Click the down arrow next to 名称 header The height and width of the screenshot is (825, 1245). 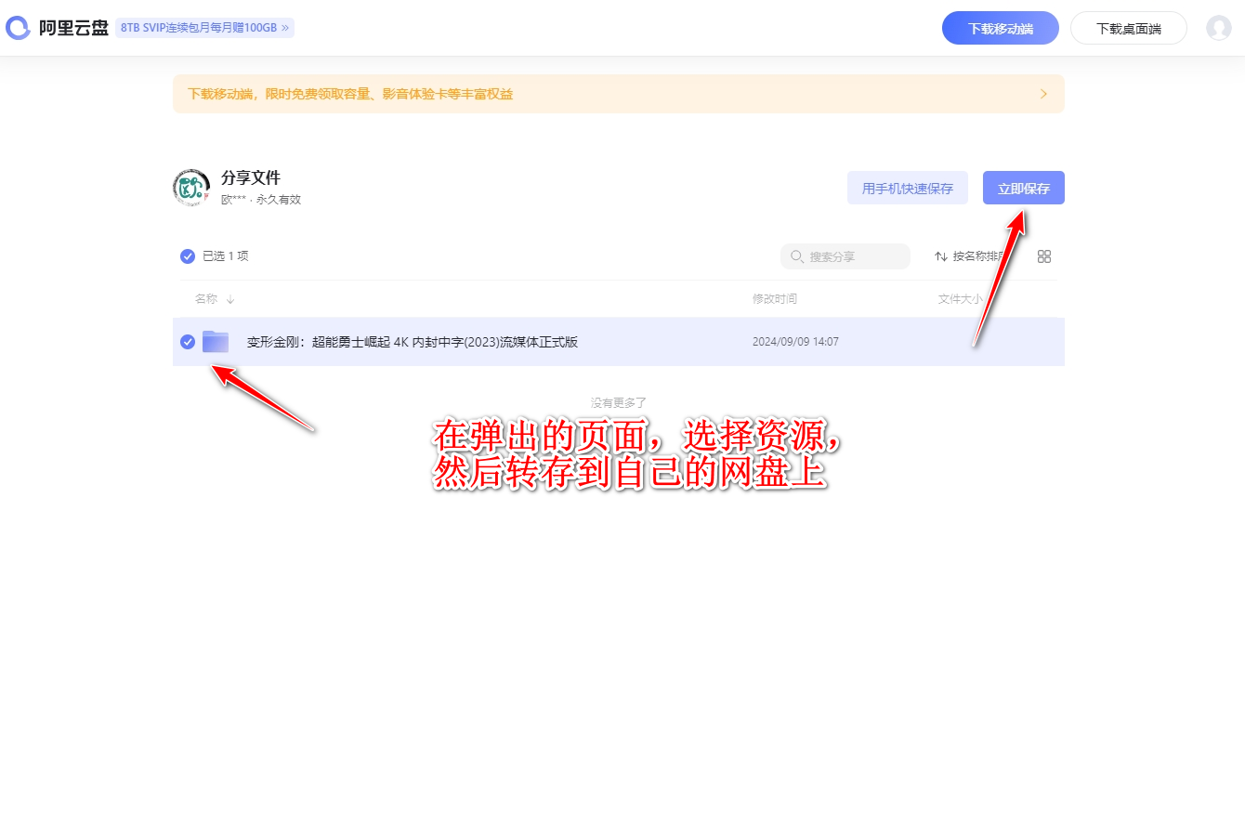[230, 299]
